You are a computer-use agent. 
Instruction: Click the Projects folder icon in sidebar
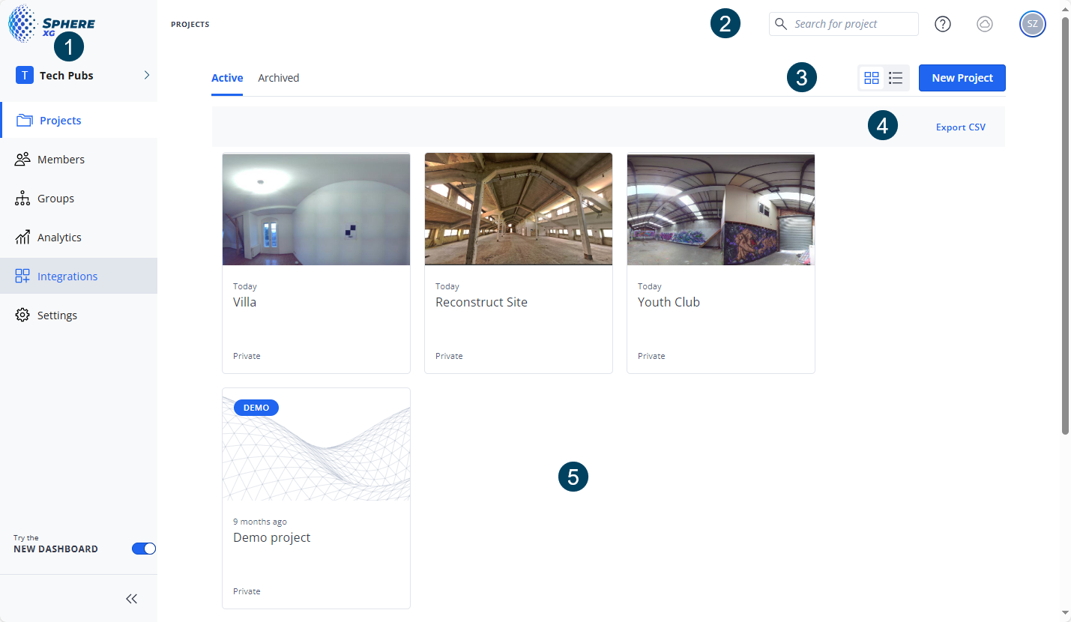coord(25,121)
